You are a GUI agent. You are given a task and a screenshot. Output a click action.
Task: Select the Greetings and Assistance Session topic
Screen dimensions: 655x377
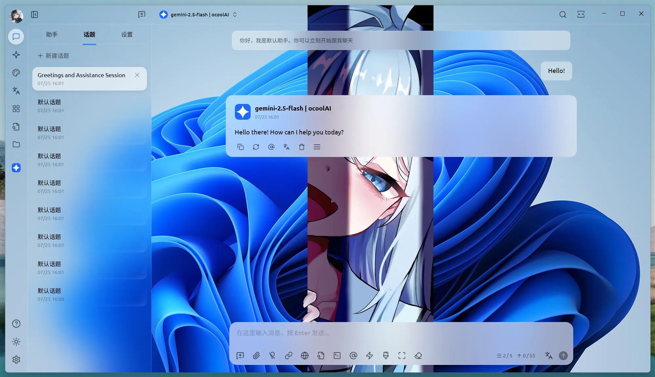click(x=89, y=79)
